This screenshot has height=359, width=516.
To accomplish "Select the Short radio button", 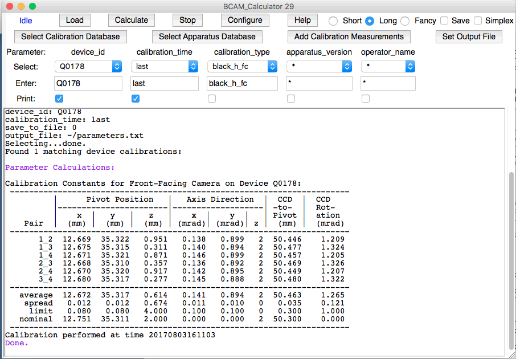I will (x=333, y=21).
